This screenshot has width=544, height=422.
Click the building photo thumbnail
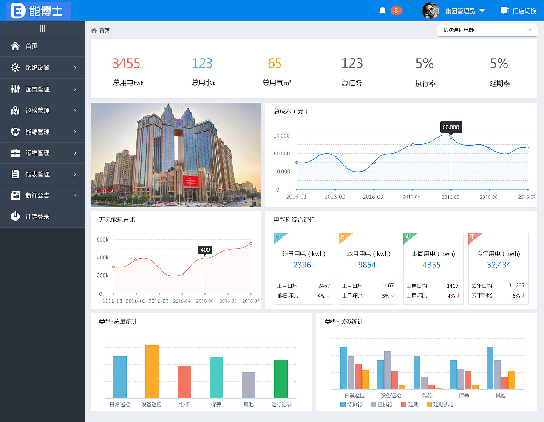[x=176, y=155]
